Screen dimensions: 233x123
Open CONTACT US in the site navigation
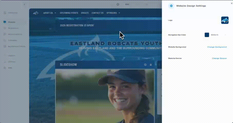coord(98,13)
